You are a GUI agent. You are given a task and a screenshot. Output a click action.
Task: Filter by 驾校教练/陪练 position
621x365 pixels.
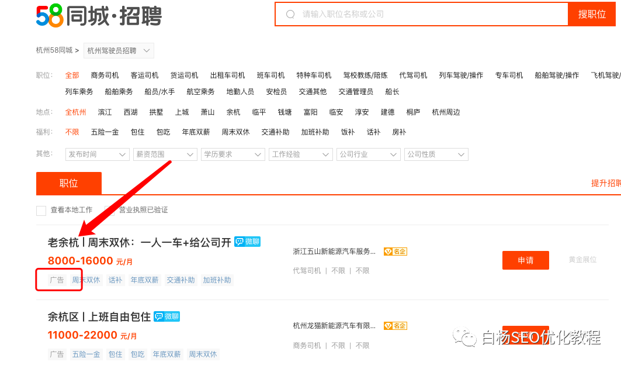click(365, 75)
